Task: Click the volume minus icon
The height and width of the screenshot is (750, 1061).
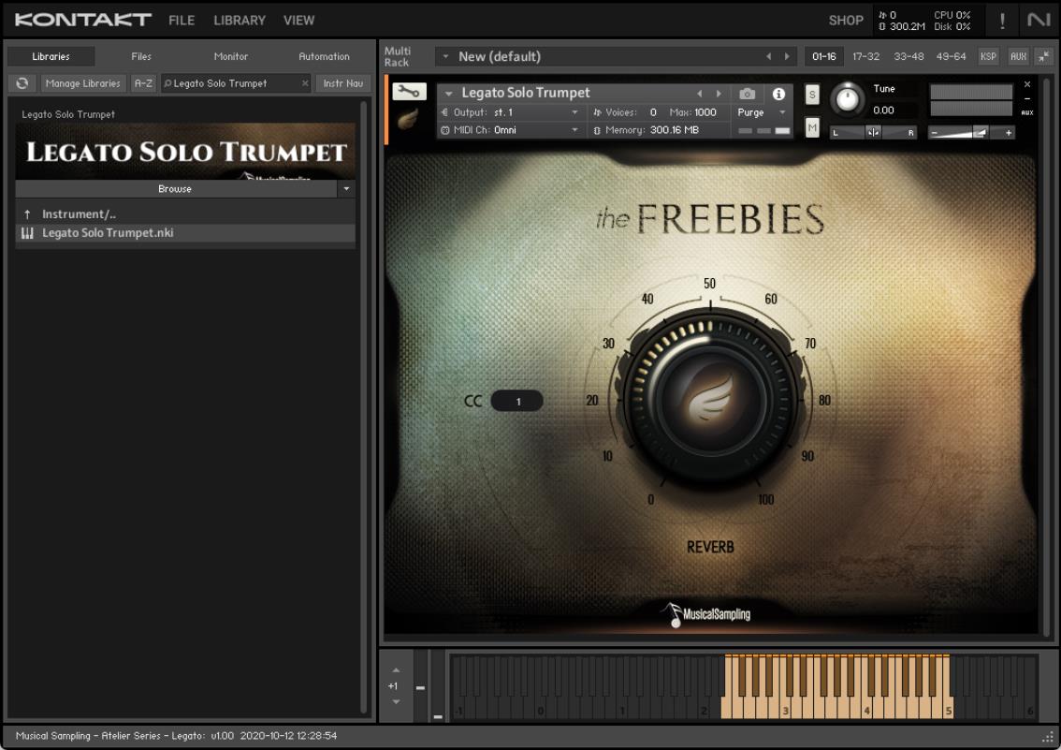Action: [x=935, y=133]
